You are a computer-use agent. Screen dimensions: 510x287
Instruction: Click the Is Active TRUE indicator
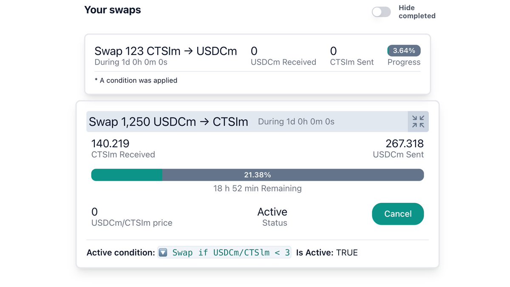[327, 253]
